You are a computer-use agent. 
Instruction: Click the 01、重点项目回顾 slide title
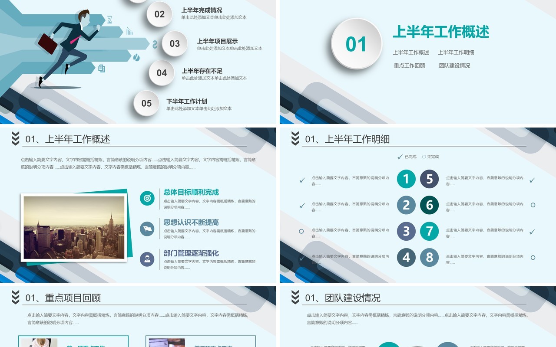pos(63,298)
